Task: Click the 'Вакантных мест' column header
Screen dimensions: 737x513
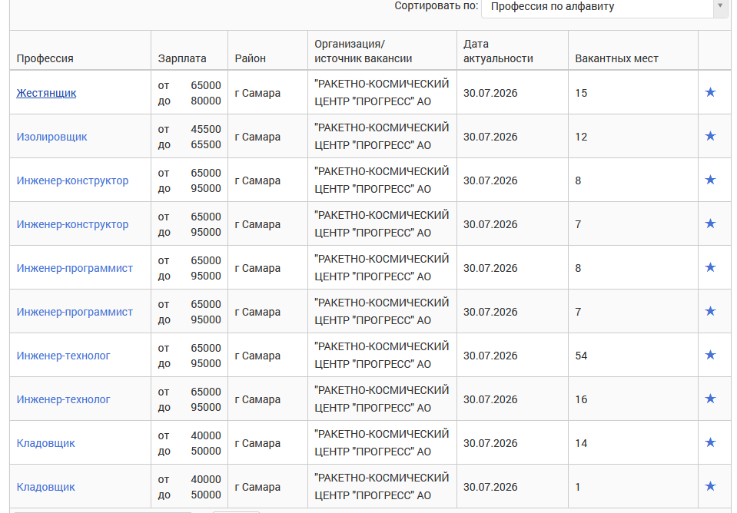Action: [616, 58]
